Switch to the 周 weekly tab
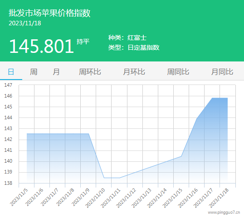 pyautogui.click(x=34, y=72)
